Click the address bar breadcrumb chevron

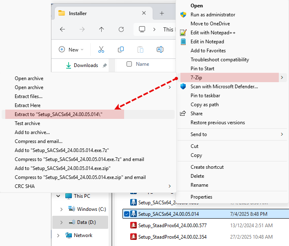(154, 29)
